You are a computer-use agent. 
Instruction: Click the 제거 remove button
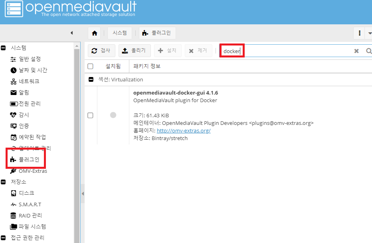point(198,51)
